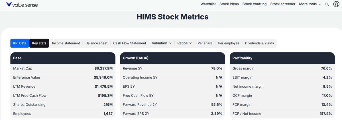The height and width of the screenshot is (120, 342).
Task: Switch to Cash Flow Statement tab
Action: (x=130, y=43)
